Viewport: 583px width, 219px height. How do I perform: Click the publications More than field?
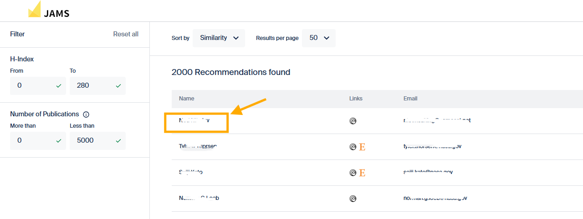(x=32, y=141)
